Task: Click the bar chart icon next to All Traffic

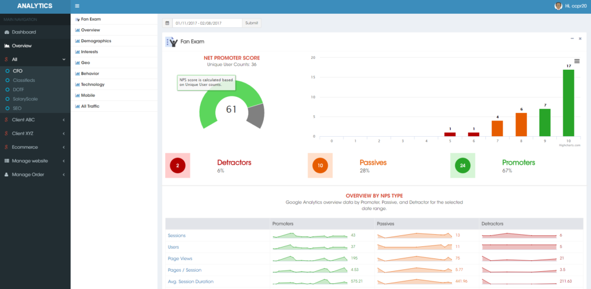Action: [77, 106]
